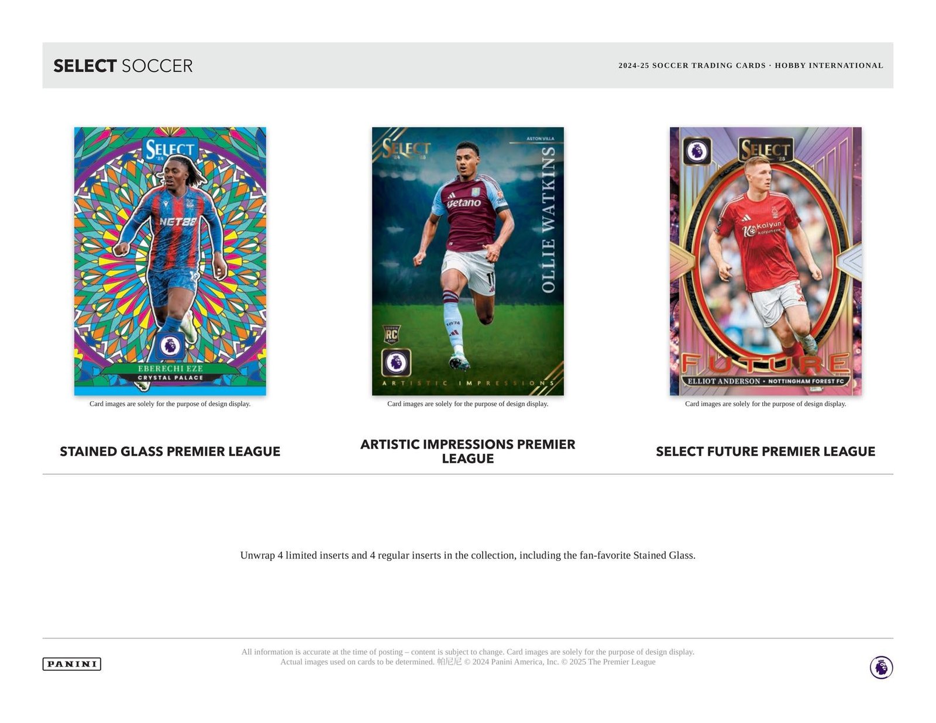Click the Select logo on Future card
The height and width of the screenshot is (723, 936).
click(x=766, y=150)
